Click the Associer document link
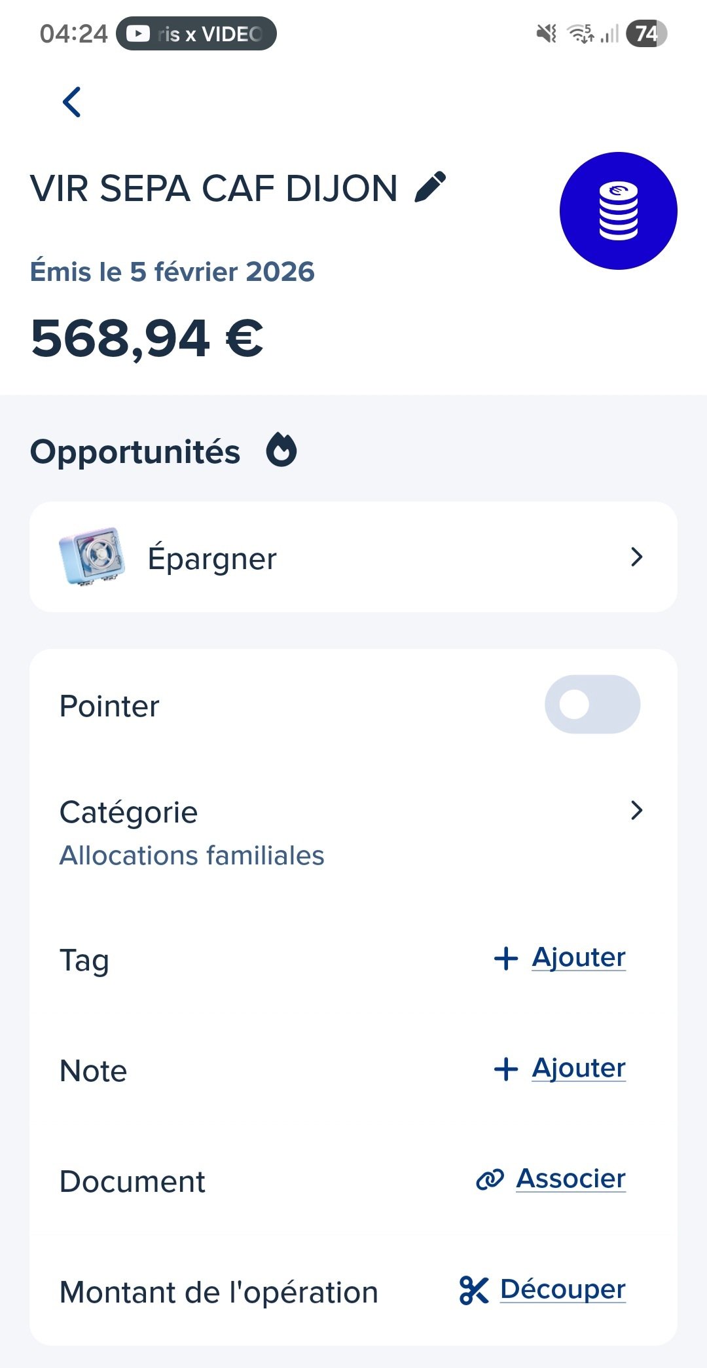The image size is (707, 1368). click(x=571, y=1179)
